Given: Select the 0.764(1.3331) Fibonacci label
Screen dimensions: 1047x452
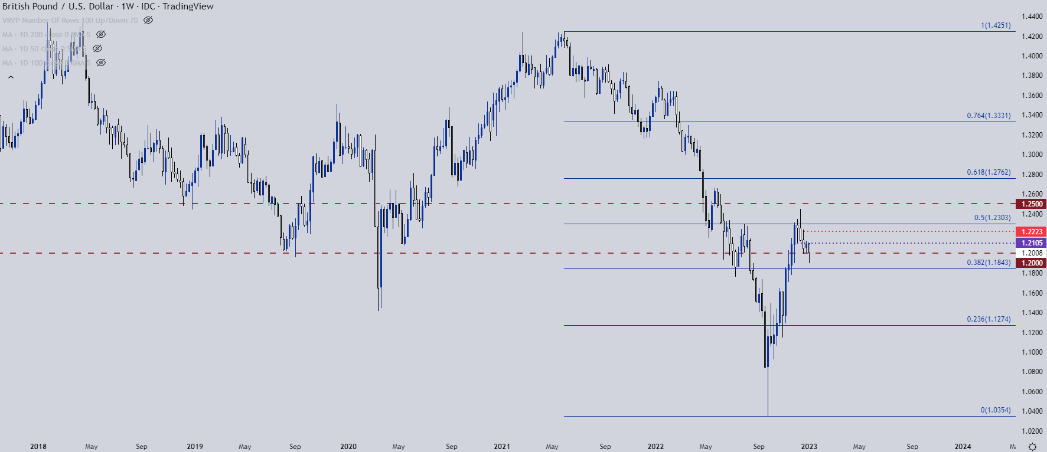Looking at the screenshot, I should tap(989, 116).
